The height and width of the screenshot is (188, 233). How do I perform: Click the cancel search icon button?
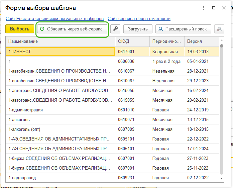[219, 29]
